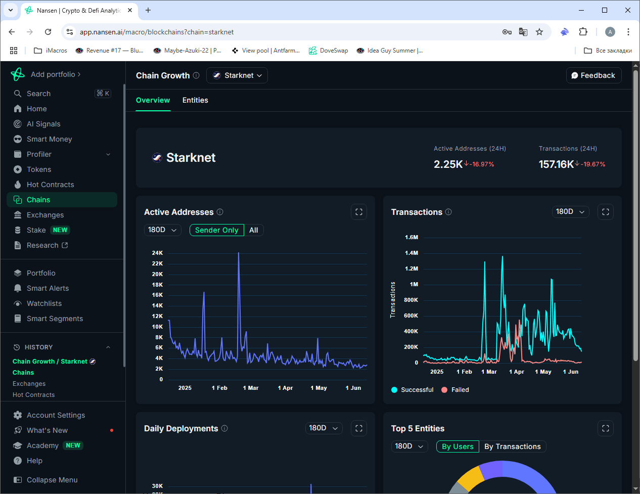Open Starknet chain selector dropdown

pos(237,75)
